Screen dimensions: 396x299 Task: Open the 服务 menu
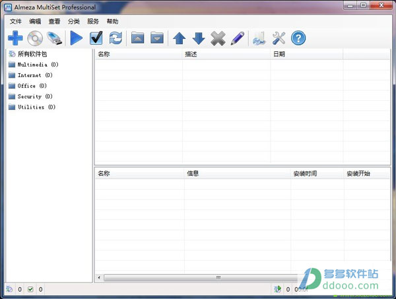tap(93, 22)
